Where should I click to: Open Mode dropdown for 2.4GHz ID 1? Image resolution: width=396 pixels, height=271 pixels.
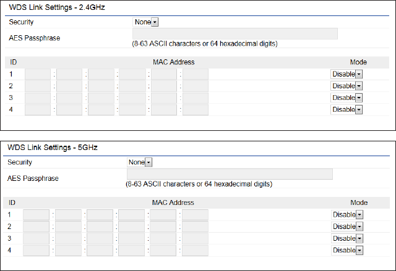(x=346, y=74)
